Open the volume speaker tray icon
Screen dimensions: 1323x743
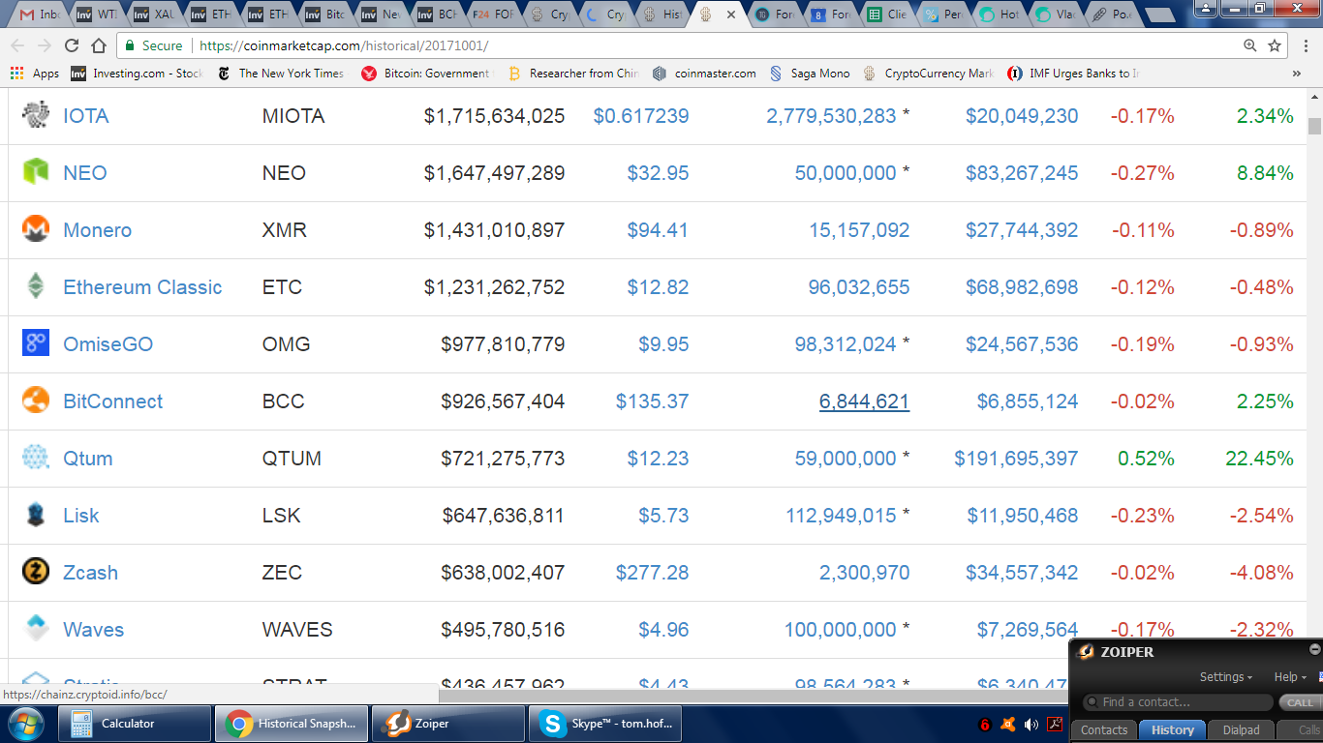(x=1031, y=725)
